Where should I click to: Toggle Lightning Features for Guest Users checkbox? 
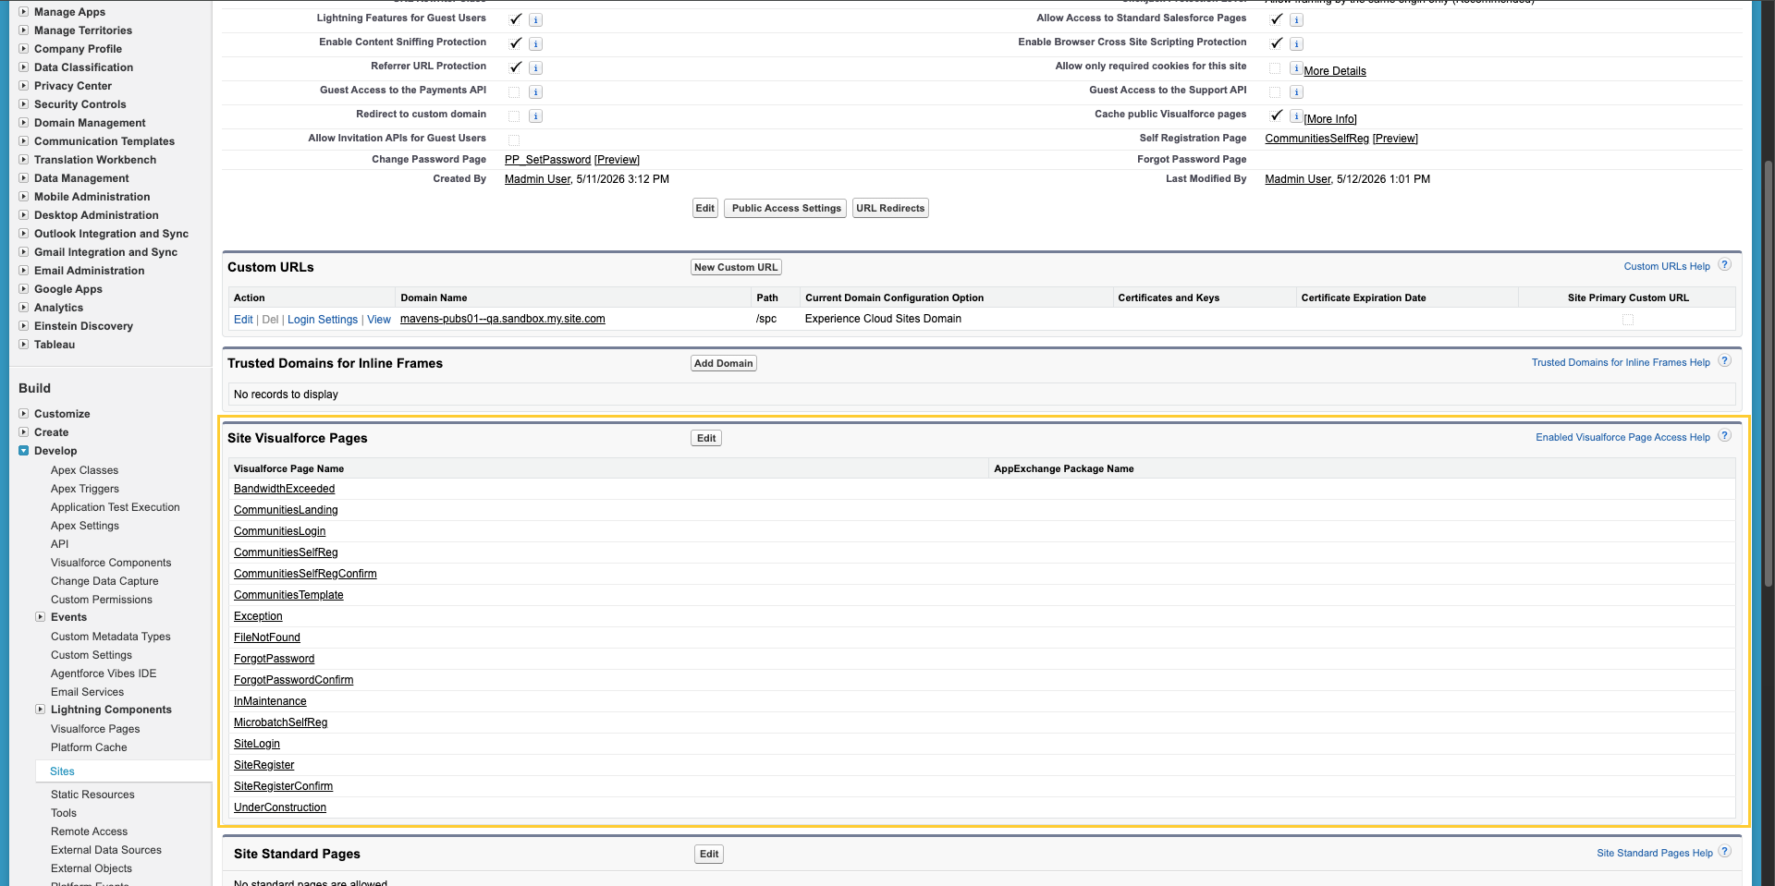pyautogui.click(x=515, y=18)
